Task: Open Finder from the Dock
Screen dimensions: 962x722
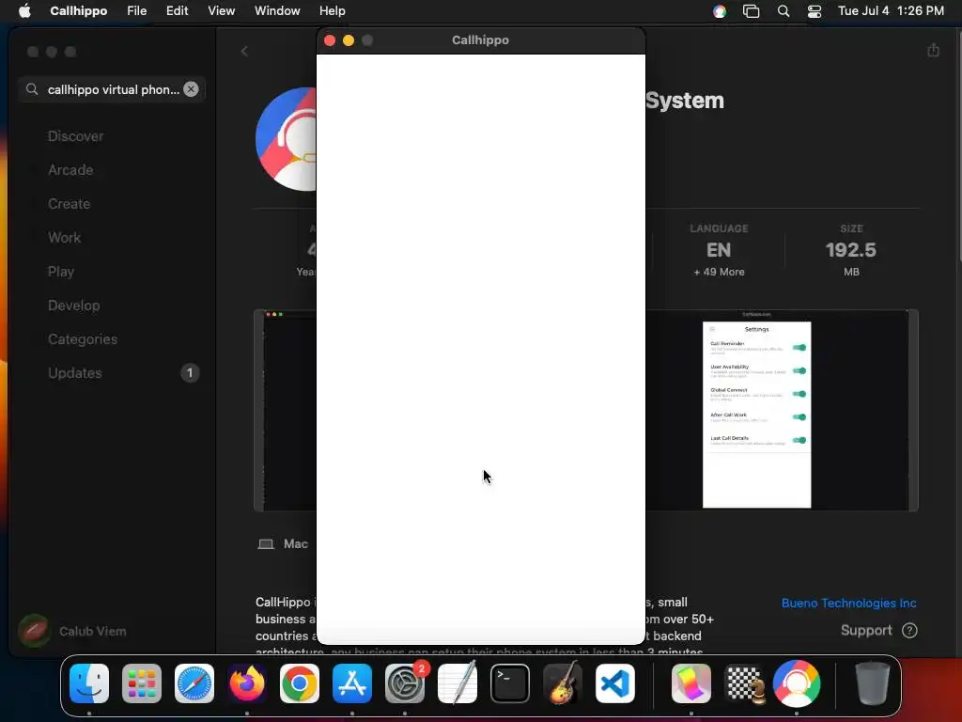Action: [89, 683]
